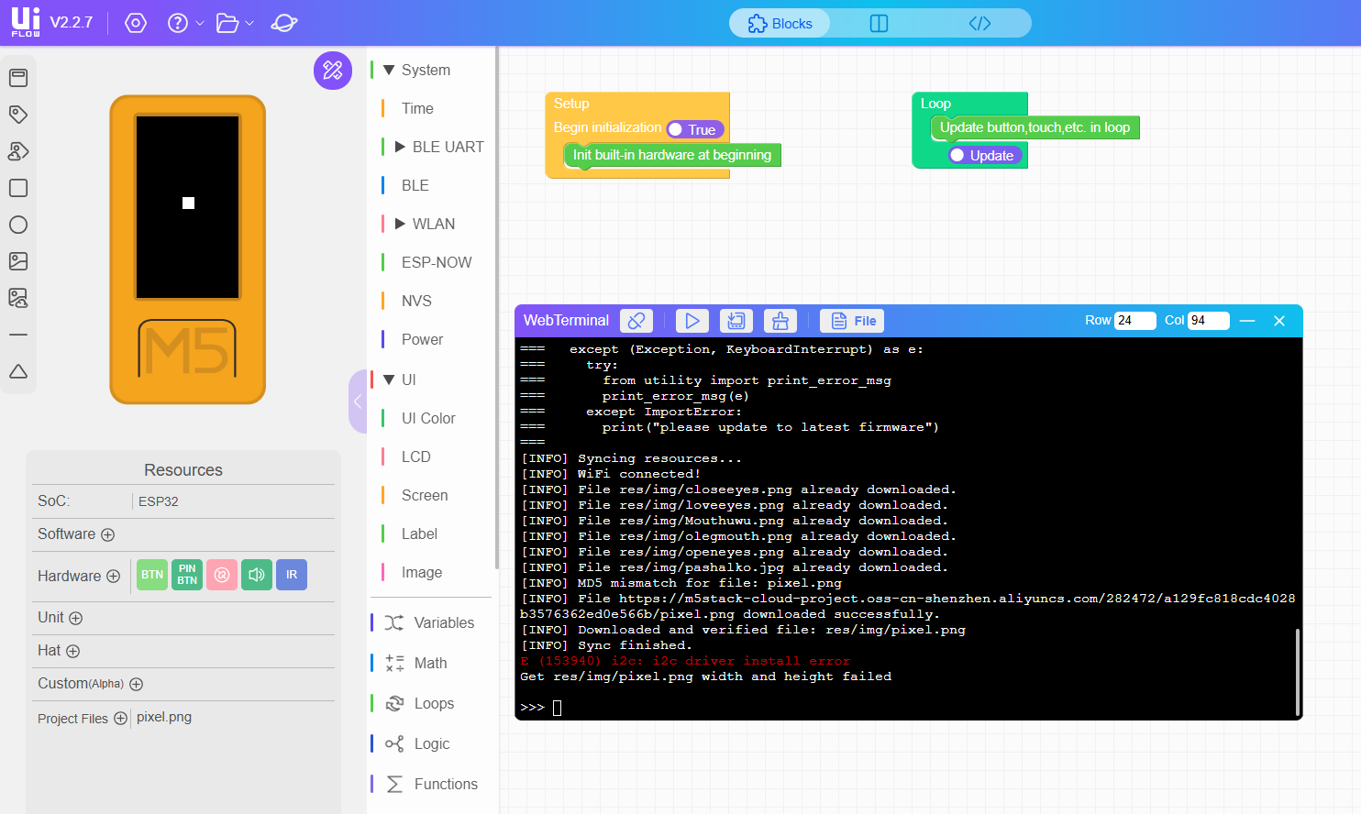
Task: Select the UI Color category
Action: 428,418
